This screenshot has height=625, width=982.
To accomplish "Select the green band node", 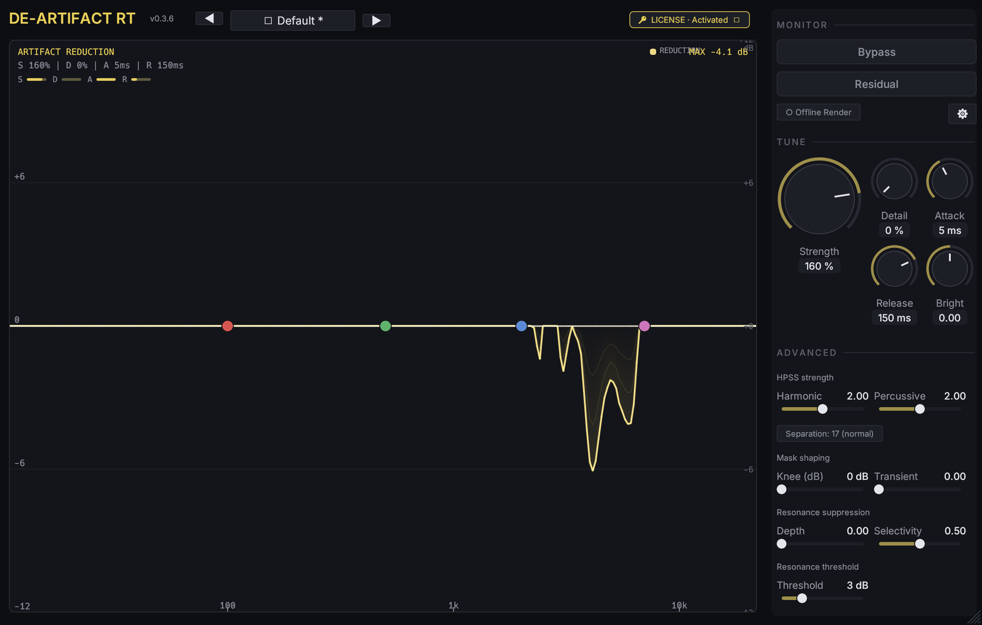I will [385, 326].
